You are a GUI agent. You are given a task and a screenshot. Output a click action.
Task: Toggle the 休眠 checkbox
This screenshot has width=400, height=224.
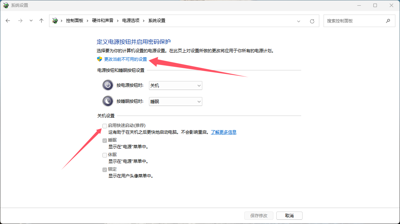(x=105, y=155)
